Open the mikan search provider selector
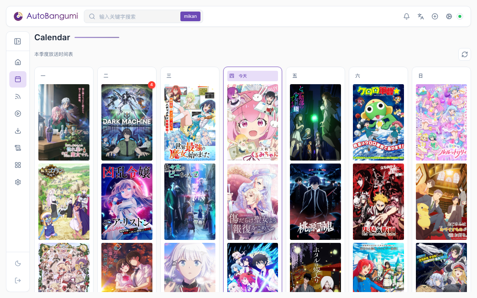Screen dimensions: 477x298 pos(190,16)
